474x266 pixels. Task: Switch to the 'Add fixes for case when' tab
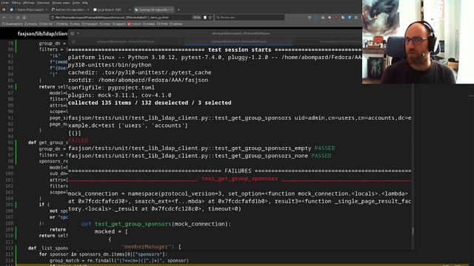click(70, 10)
